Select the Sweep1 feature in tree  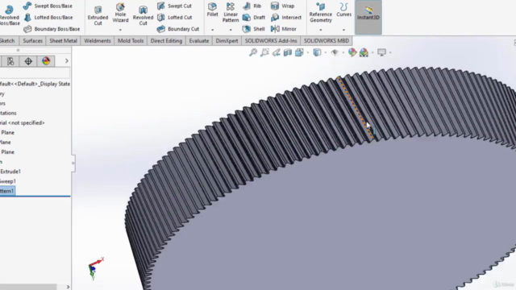[8, 181]
